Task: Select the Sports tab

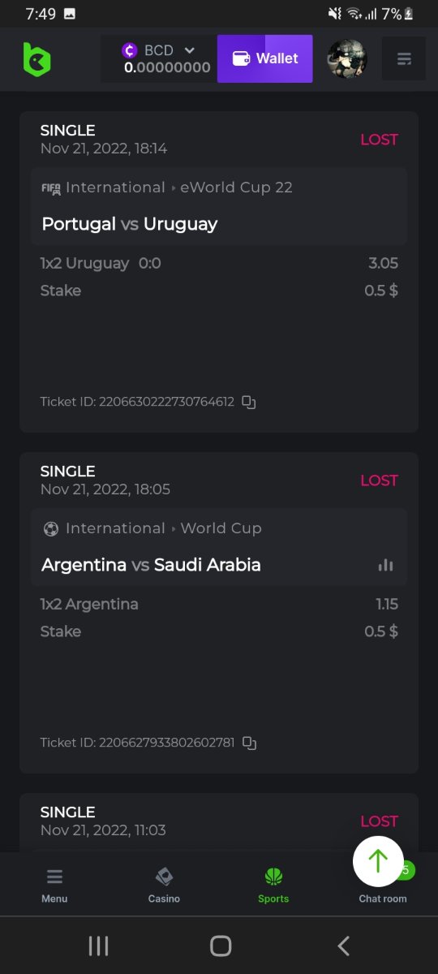Action: [273, 886]
